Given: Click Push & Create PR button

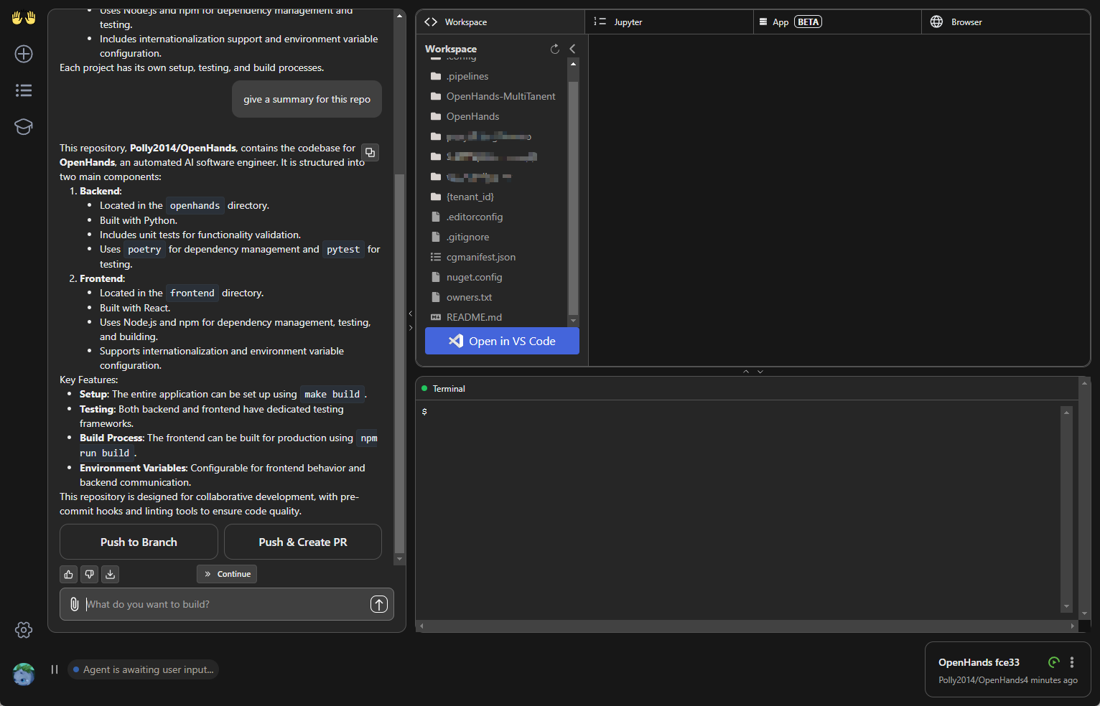Looking at the screenshot, I should pyautogui.click(x=303, y=542).
